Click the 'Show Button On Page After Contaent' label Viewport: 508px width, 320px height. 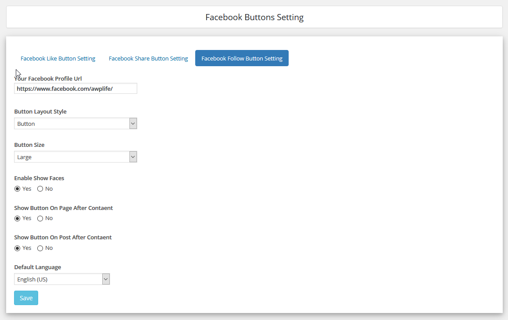coord(64,208)
